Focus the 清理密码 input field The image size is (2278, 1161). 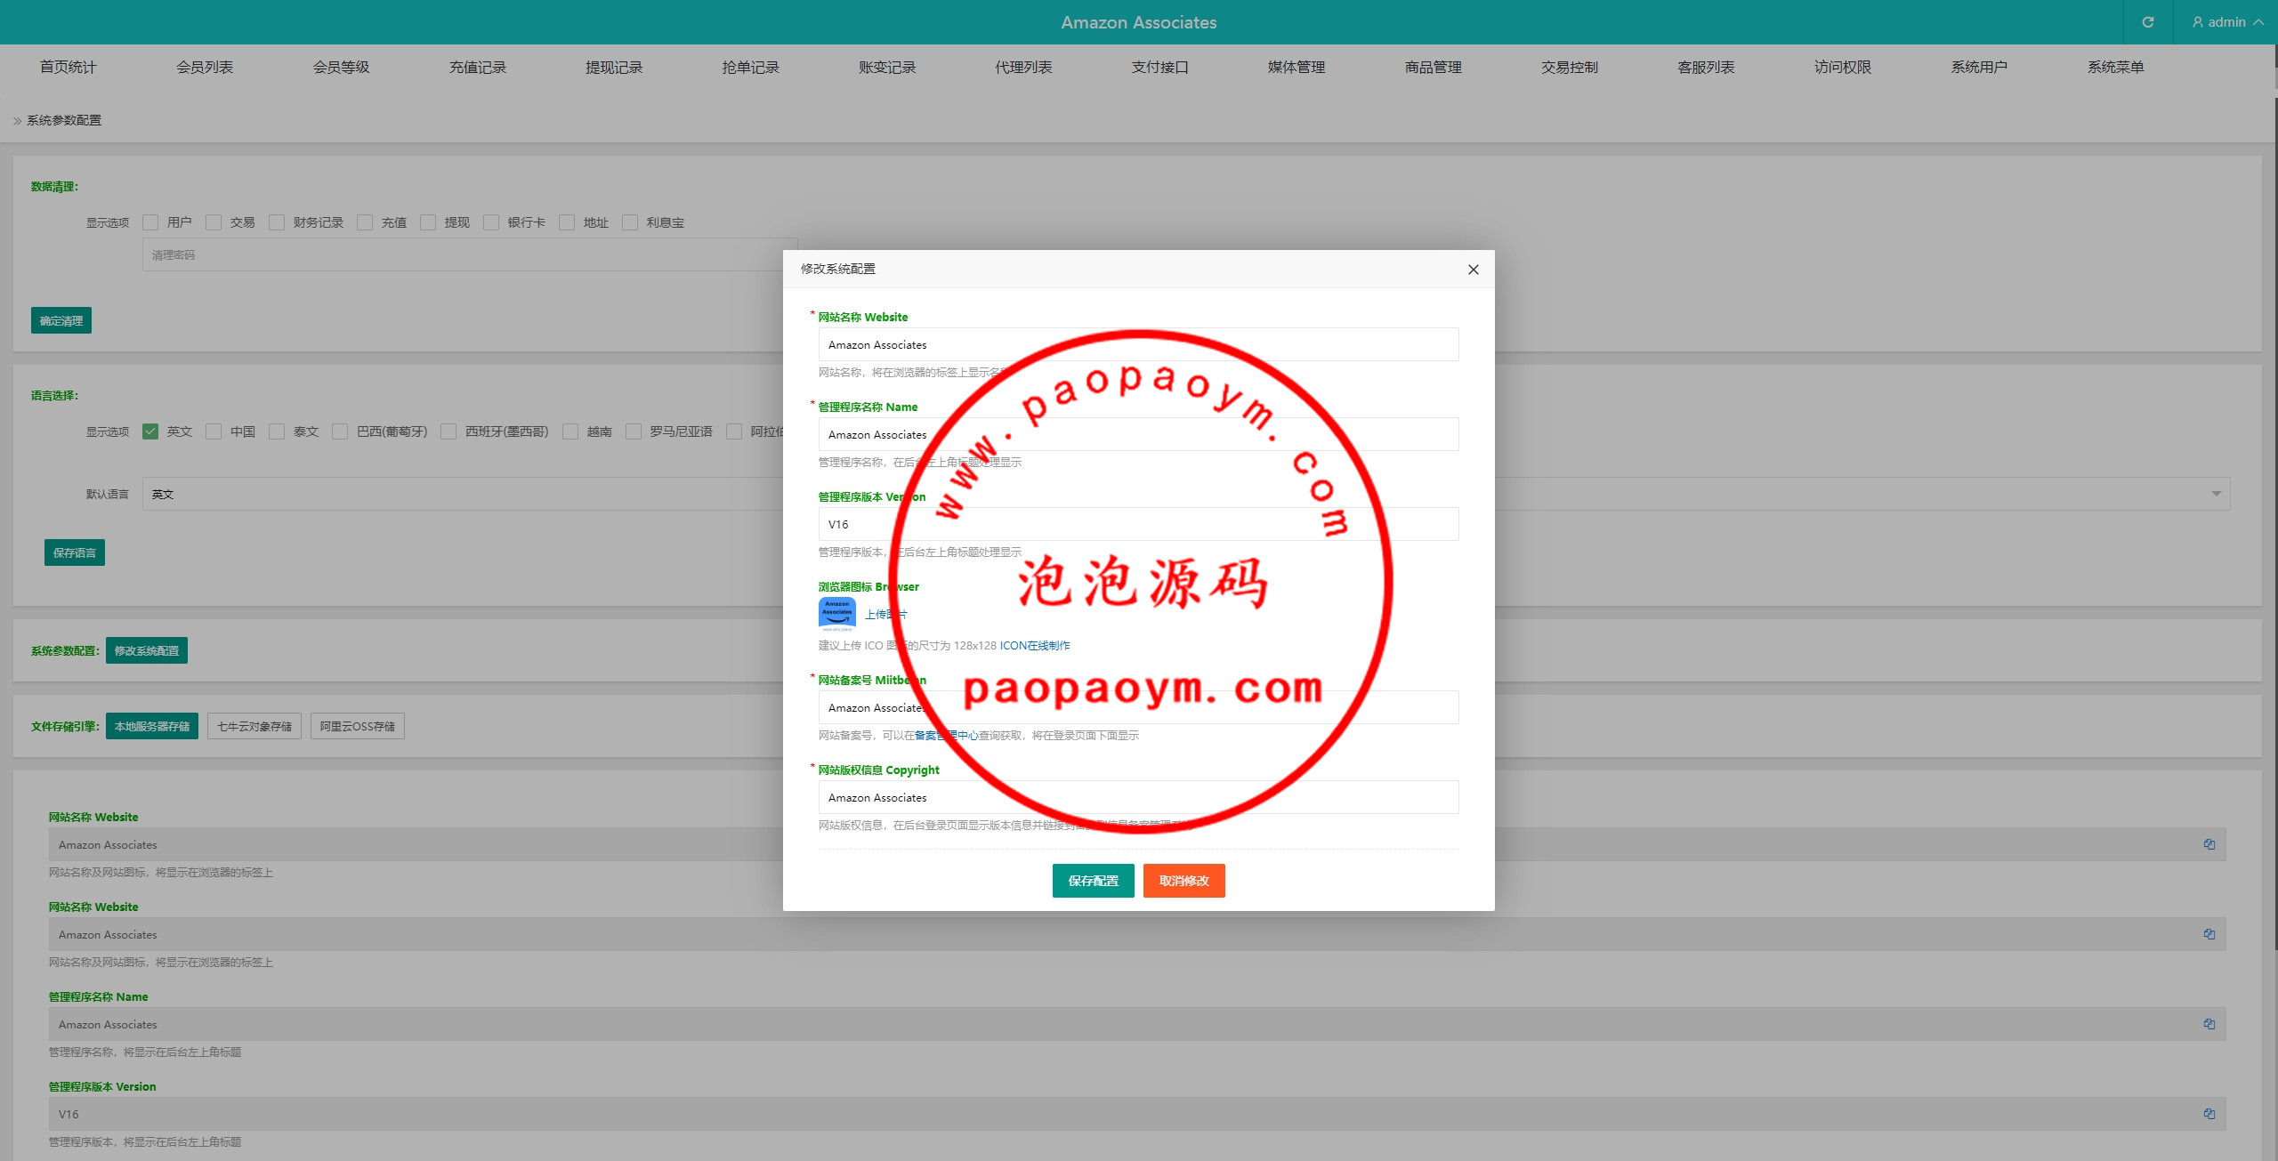point(470,254)
